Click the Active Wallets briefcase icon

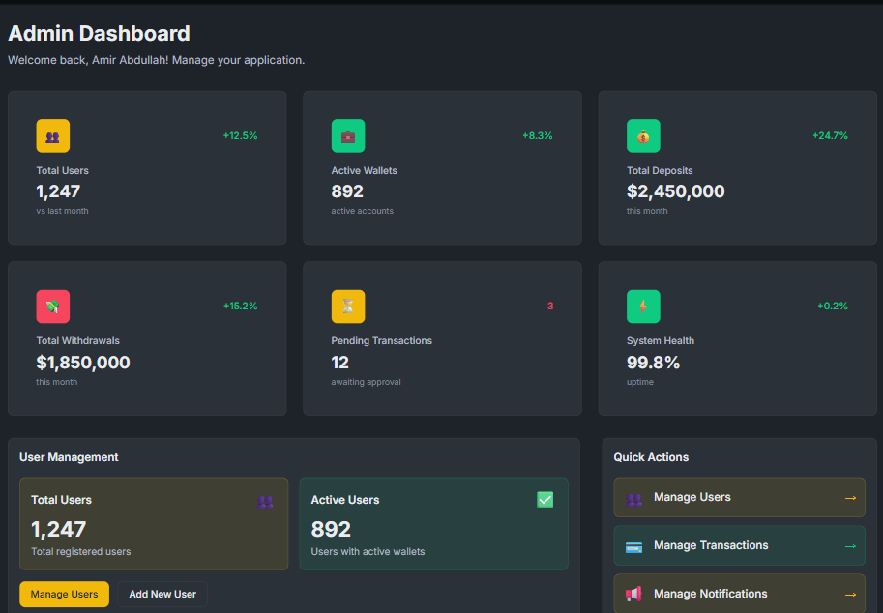click(348, 135)
